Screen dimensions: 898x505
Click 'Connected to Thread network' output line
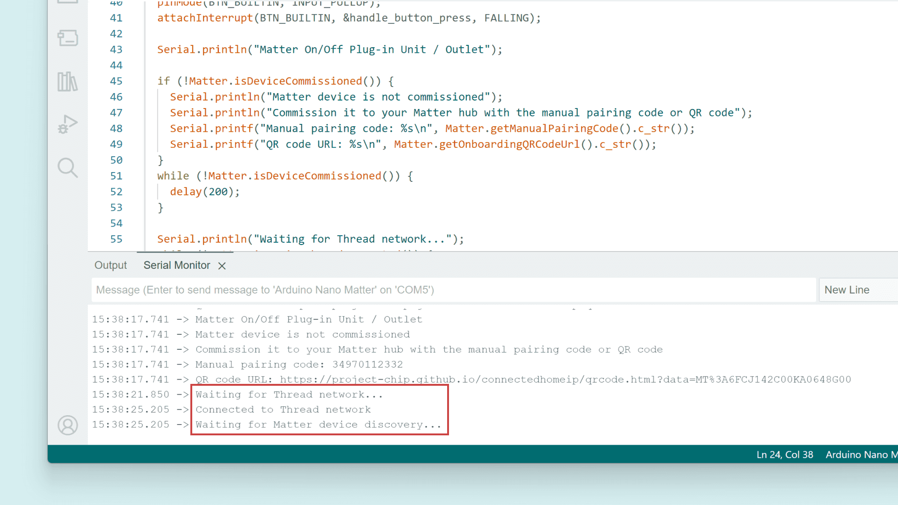[x=283, y=410]
